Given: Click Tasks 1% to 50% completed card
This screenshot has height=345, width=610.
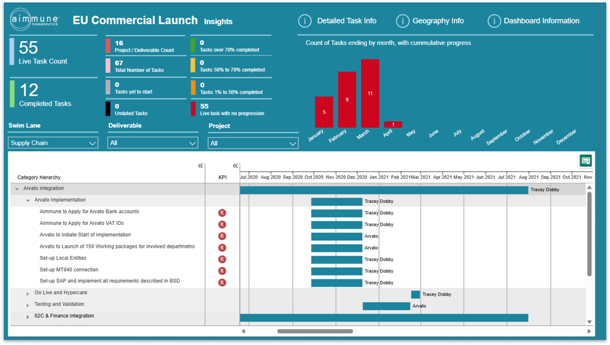Looking at the screenshot, I should coord(231,88).
